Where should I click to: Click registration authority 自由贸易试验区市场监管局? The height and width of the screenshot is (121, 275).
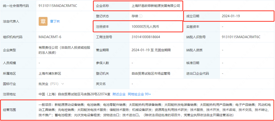click(151, 74)
